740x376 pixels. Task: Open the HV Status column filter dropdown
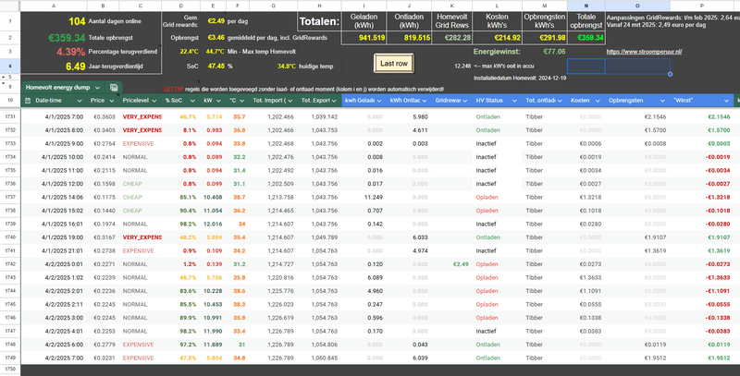(514, 101)
